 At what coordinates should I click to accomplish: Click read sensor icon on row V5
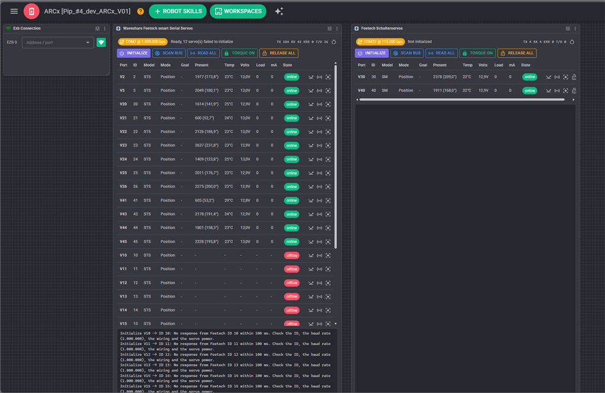click(x=320, y=91)
